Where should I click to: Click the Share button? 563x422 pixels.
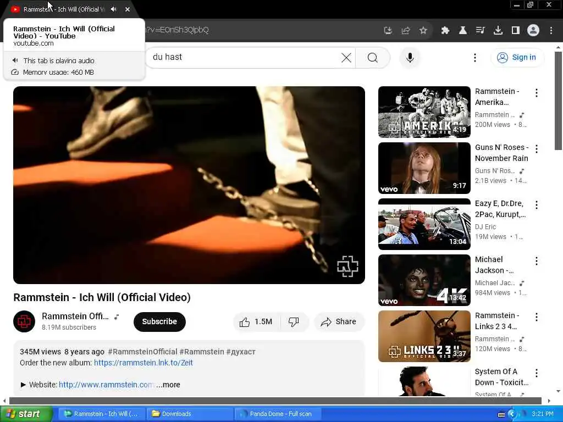339,322
